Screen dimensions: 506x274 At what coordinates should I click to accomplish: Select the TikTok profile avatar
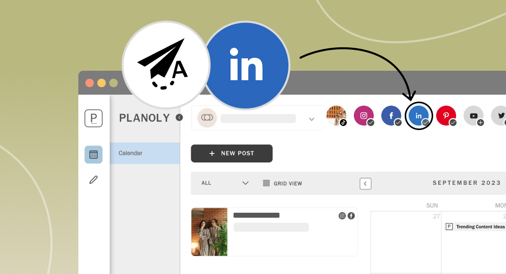pos(336,116)
